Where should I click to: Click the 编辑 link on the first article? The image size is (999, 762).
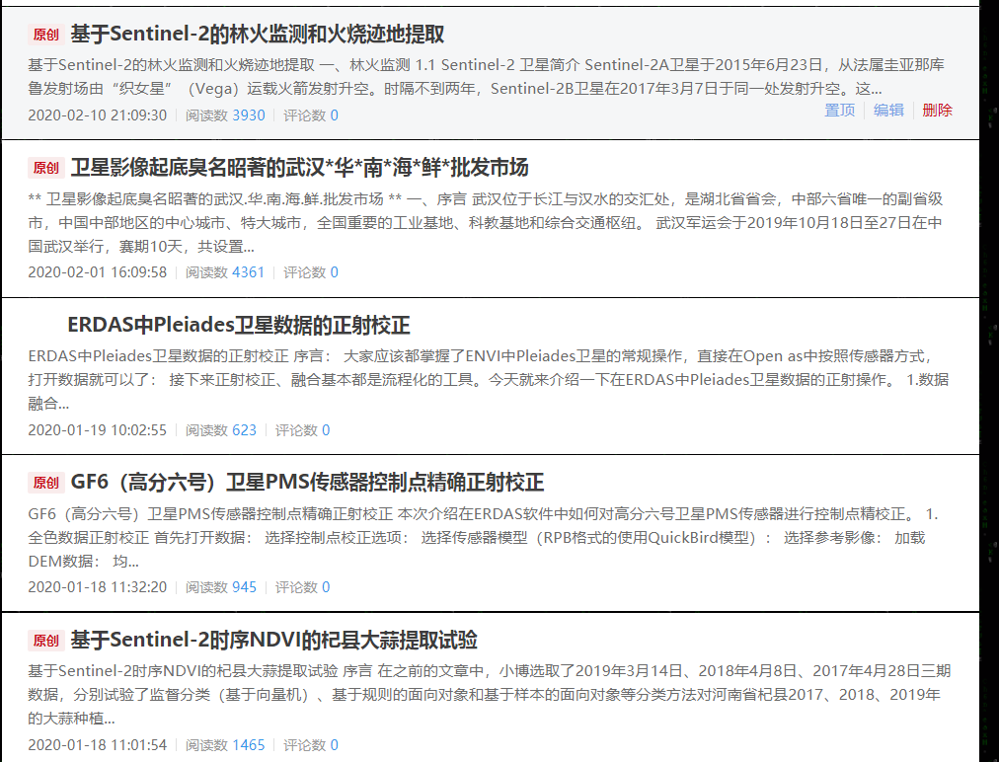click(x=888, y=111)
